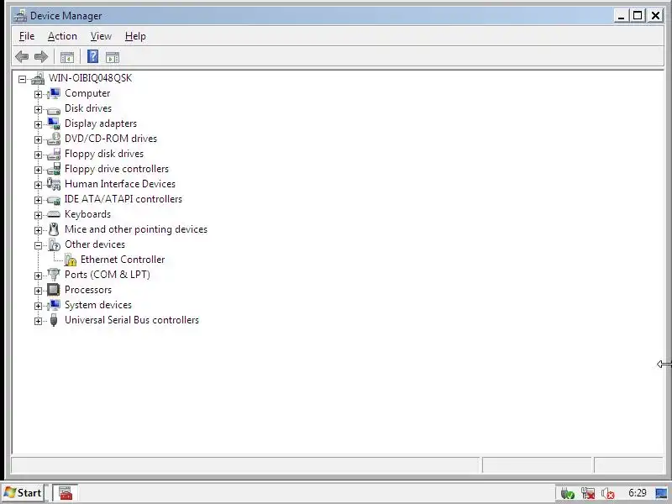Click the Display adapters icon

pos(54,123)
